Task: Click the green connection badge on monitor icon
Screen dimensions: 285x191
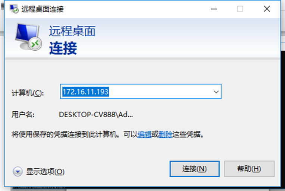Action: (x=35, y=44)
